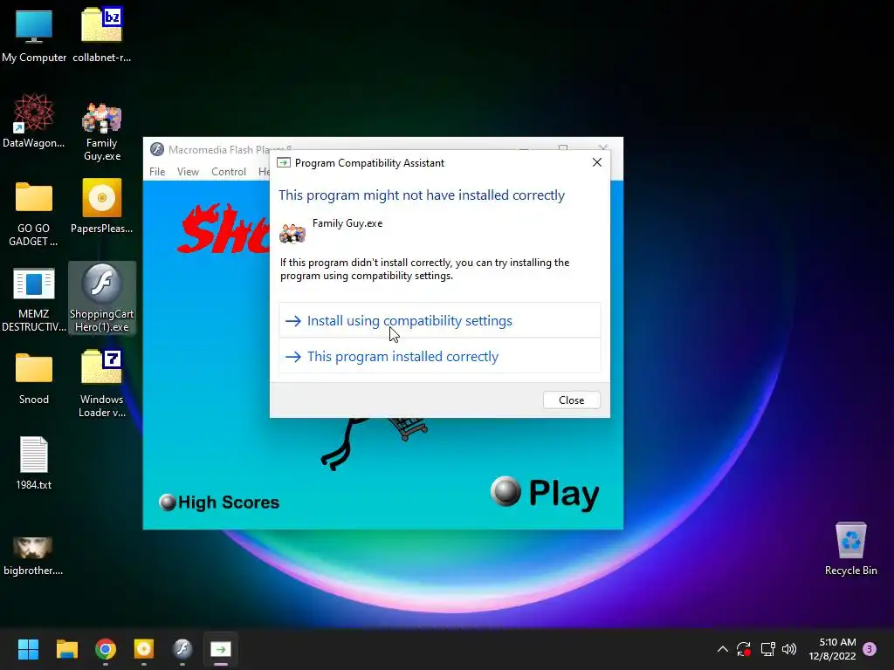Open the Windows Start menu
Viewport: 894px width, 670px height.
pos(28,649)
